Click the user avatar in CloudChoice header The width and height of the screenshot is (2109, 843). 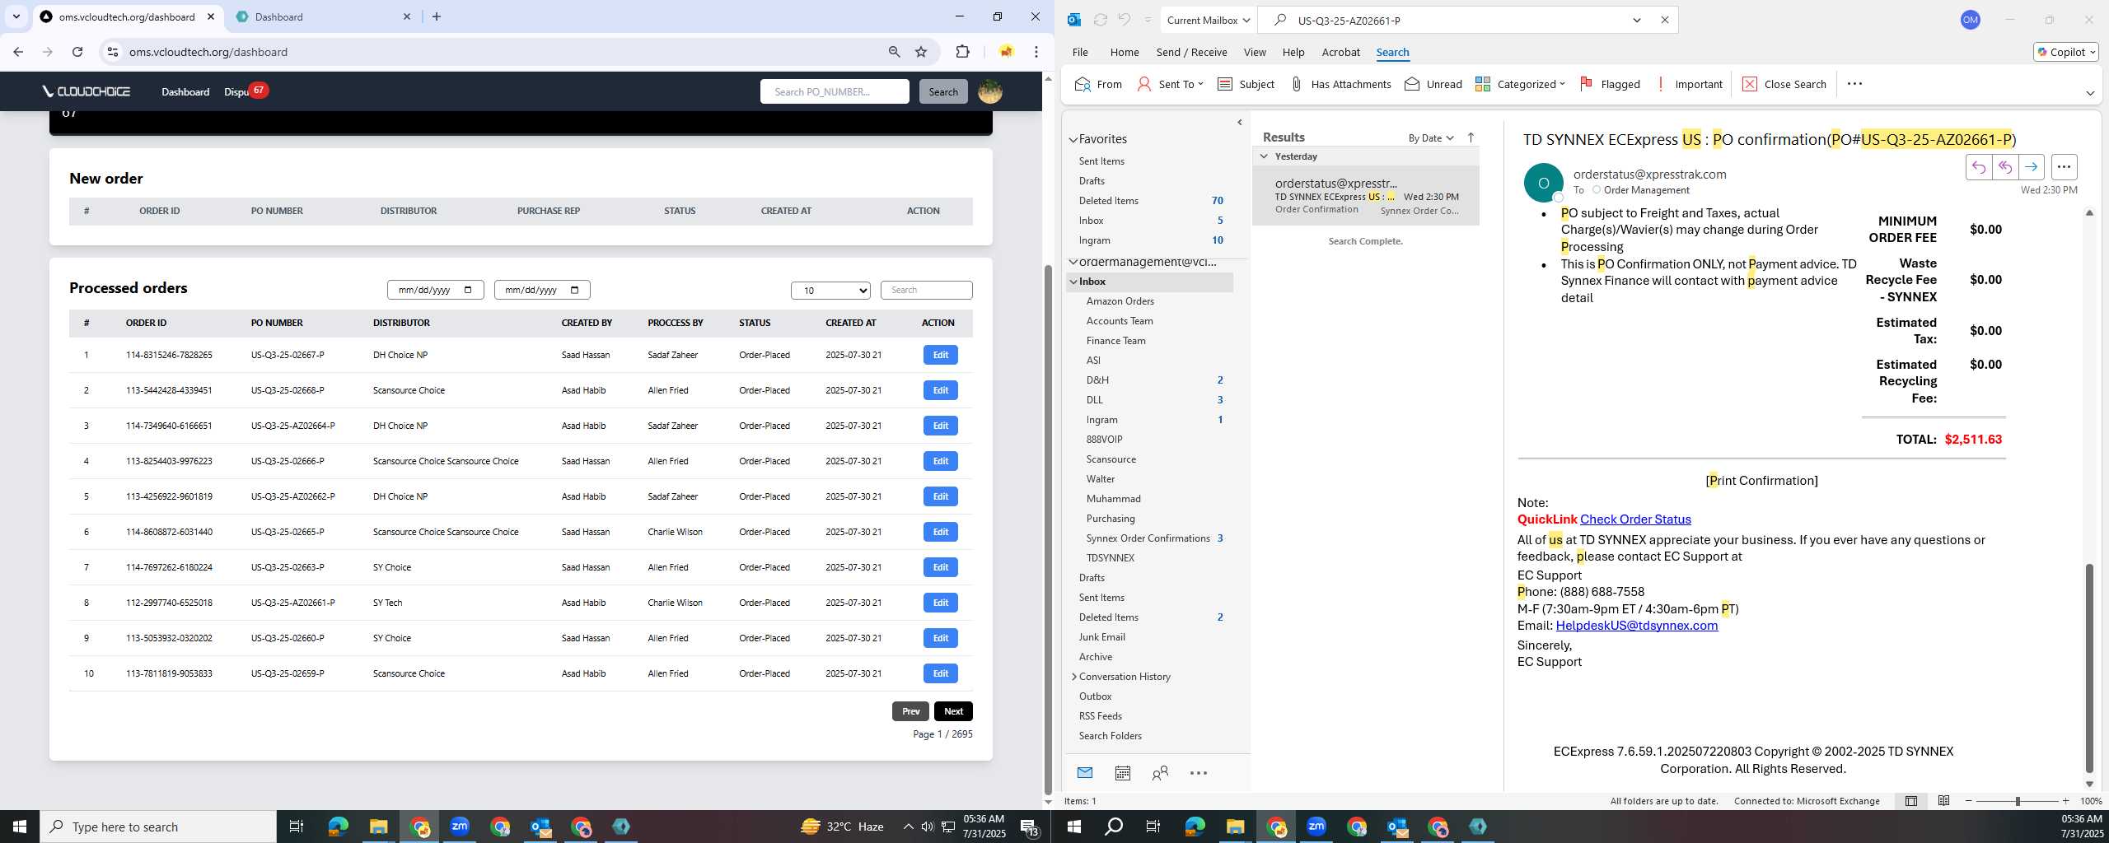pyautogui.click(x=989, y=91)
